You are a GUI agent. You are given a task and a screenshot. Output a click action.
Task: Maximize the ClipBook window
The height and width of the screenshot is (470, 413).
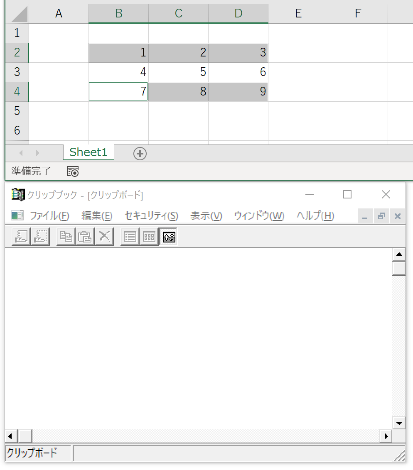pos(347,195)
